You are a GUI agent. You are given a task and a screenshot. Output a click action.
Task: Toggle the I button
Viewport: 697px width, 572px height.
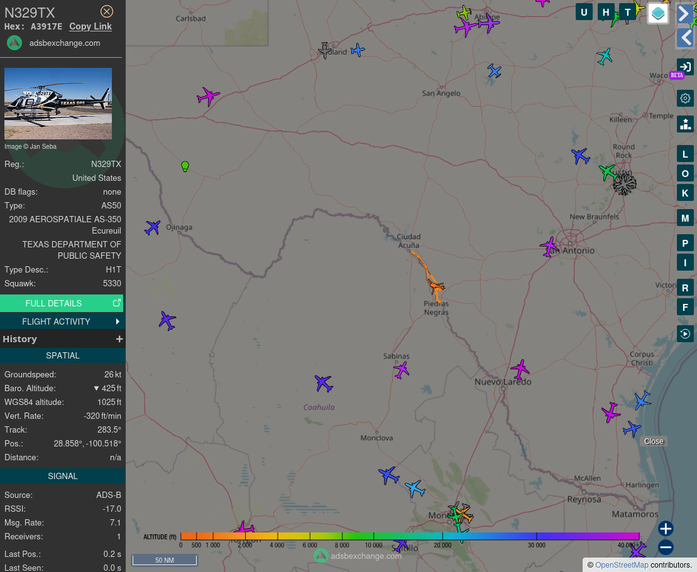coord(685,262)
